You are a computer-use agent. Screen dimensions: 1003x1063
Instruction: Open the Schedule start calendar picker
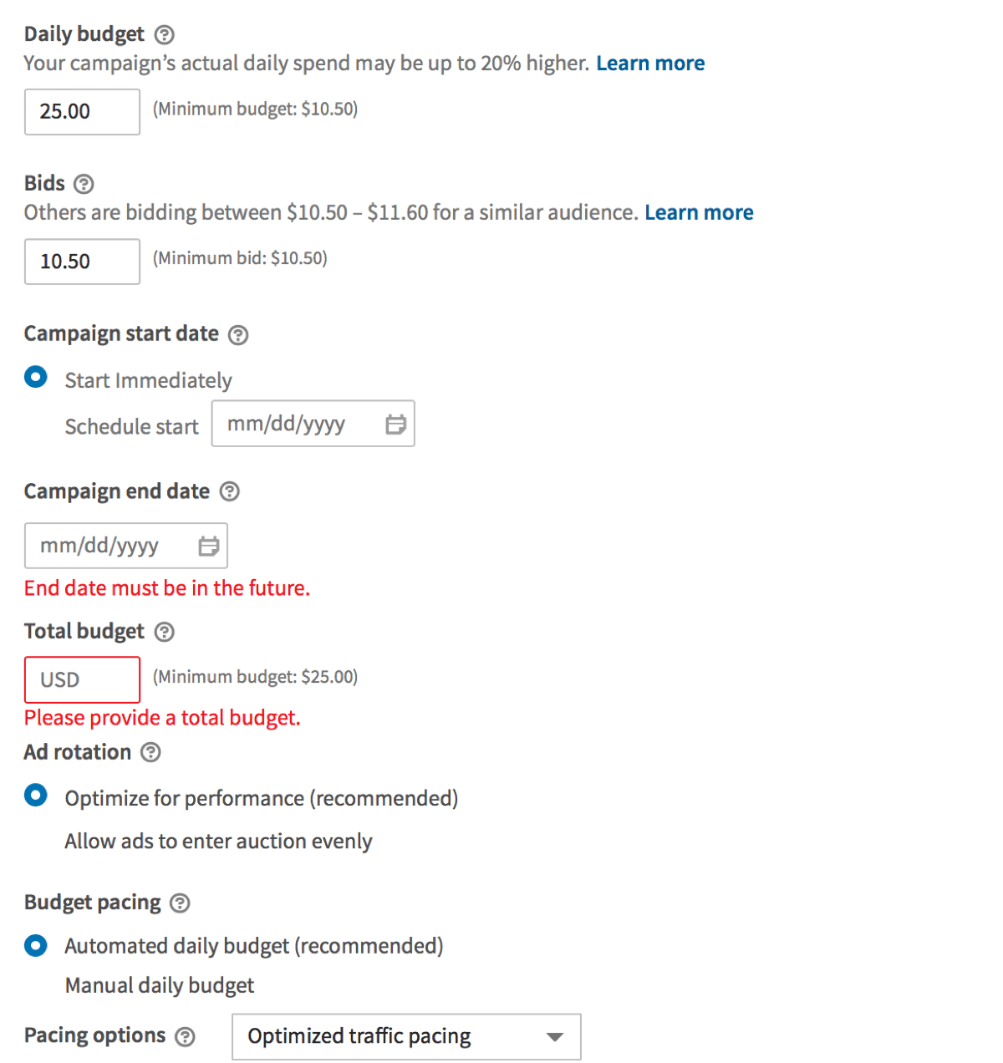396,424
